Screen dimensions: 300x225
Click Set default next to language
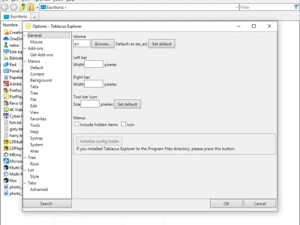(x=162, y=44)
